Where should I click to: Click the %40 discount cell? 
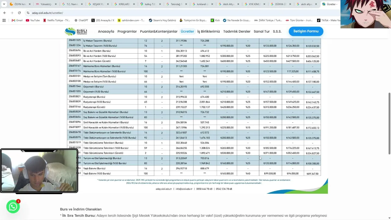[248, 174]
